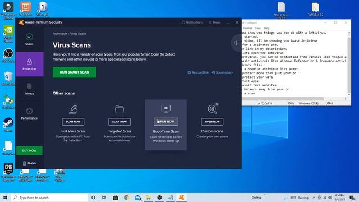Open the Performance gauge section

(x=29, y=113)
